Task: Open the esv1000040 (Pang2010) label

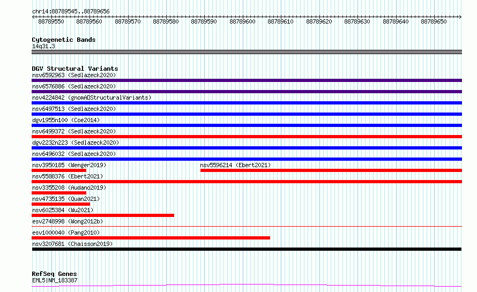Action: click(x=66, y=233)
